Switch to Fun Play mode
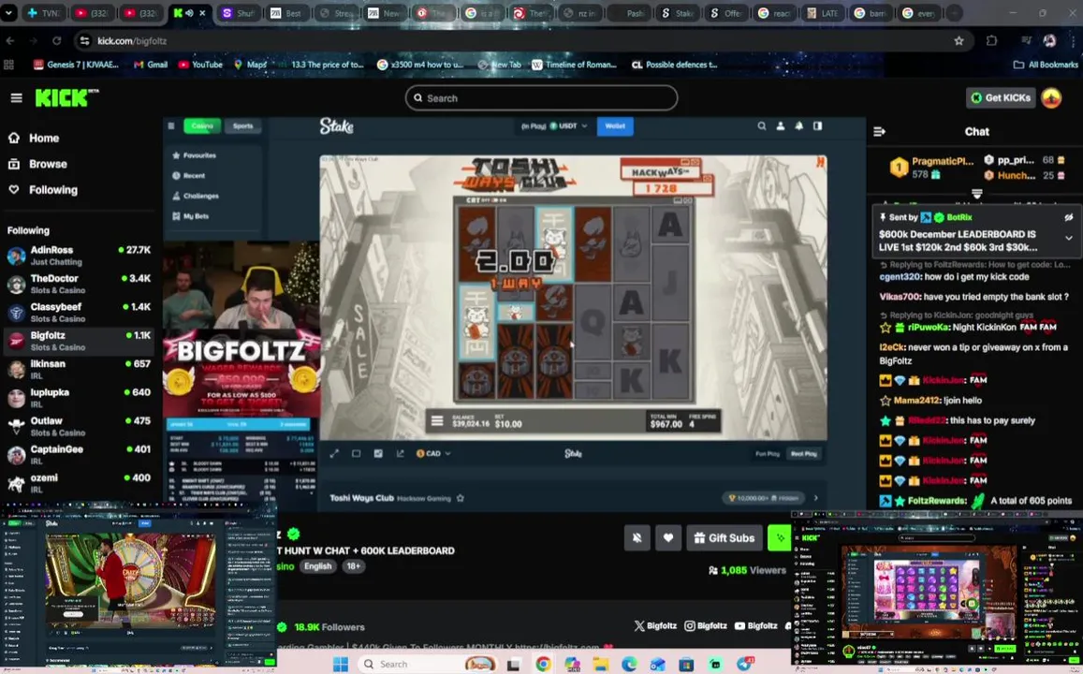This screenshot has width=1083, height=674. pyautogui.click(x=768, y=454)
